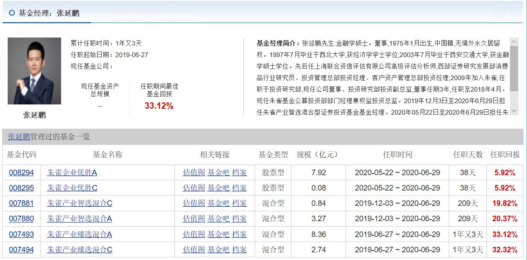Viewport: 527px width, 260px height.
Task: Click scale value 8.36 for 朱雀产业臻选混合A
Action: (319, 234)
